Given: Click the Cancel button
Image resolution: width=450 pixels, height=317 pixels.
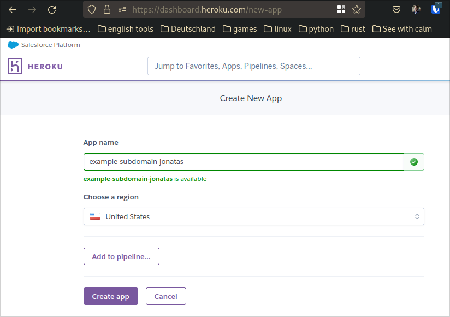Looking at the screenshot, I should 166,296.
